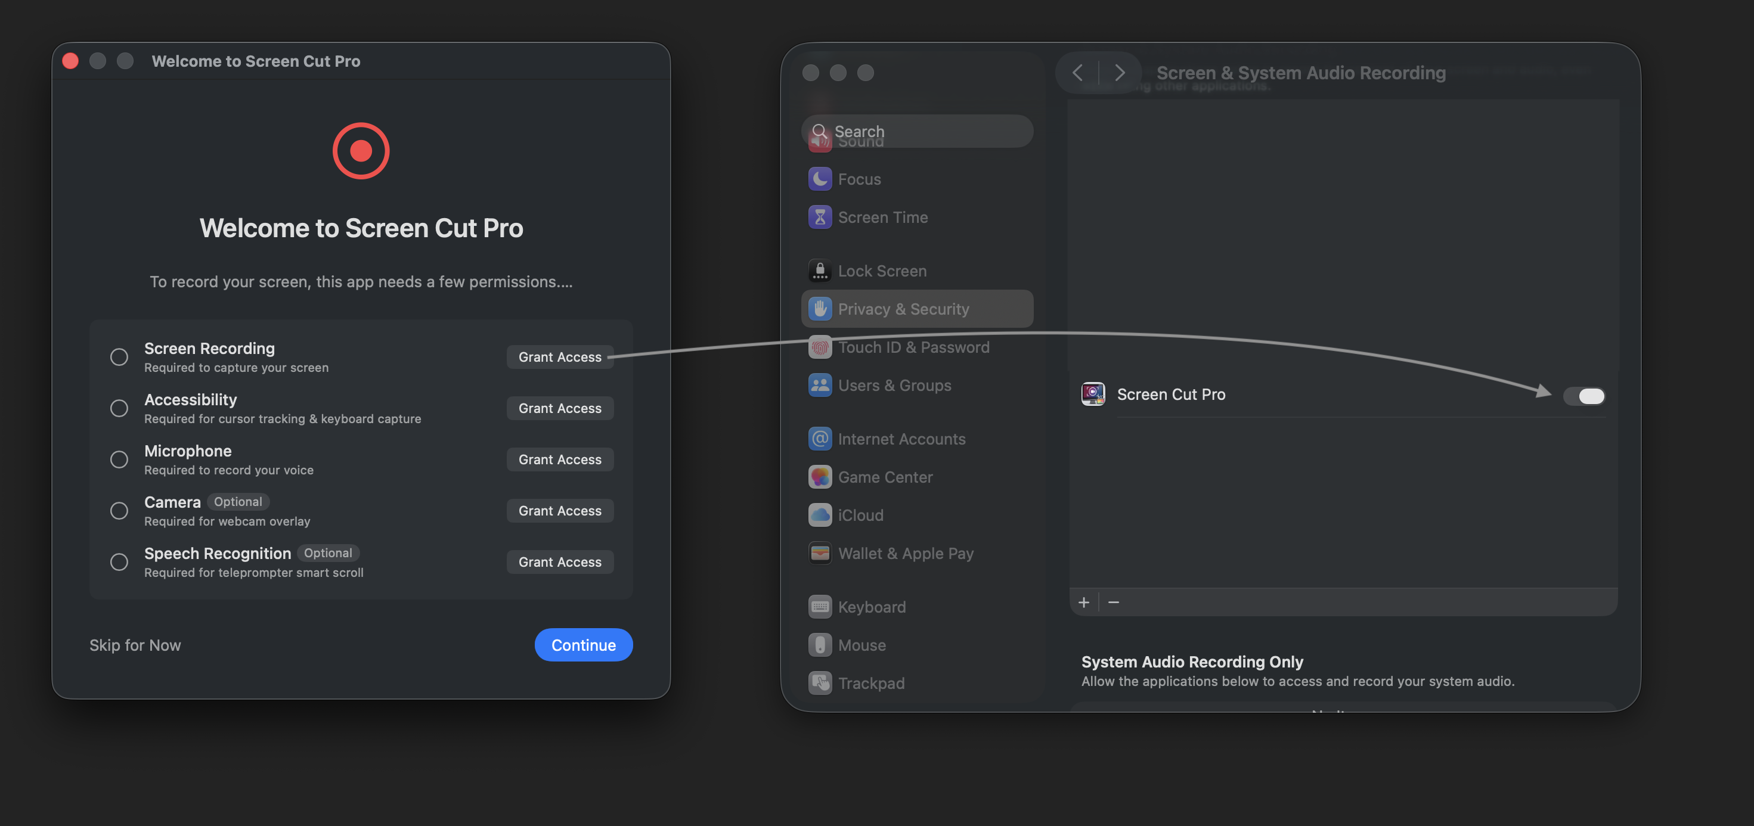
Task: Click the Mouse icon in sidebar
Action: click(820, 645)
